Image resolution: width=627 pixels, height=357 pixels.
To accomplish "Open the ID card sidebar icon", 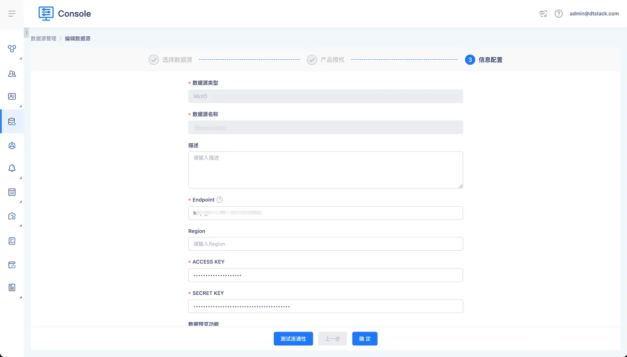I will 12,96.
